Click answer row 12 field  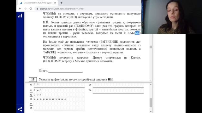click(59, 95)
